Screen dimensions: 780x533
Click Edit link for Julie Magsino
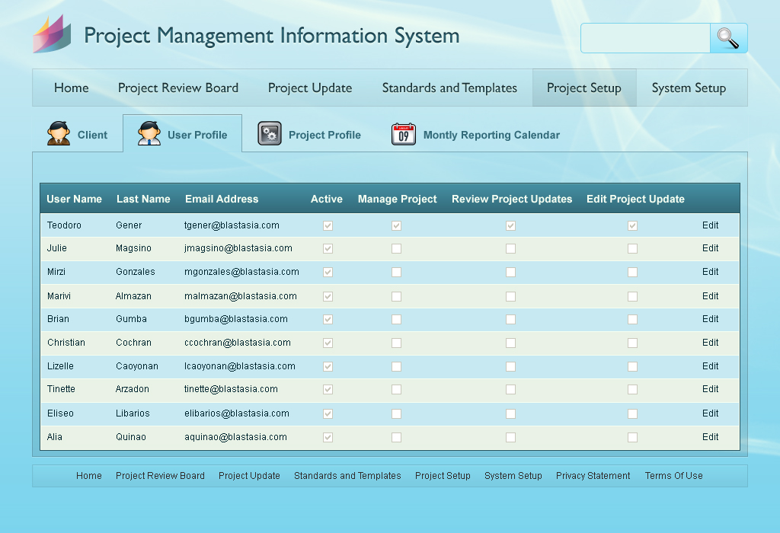coord(711,248)
